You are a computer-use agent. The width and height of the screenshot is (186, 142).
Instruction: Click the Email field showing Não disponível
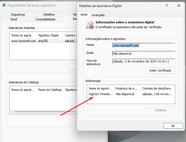(x=144, y=54)
